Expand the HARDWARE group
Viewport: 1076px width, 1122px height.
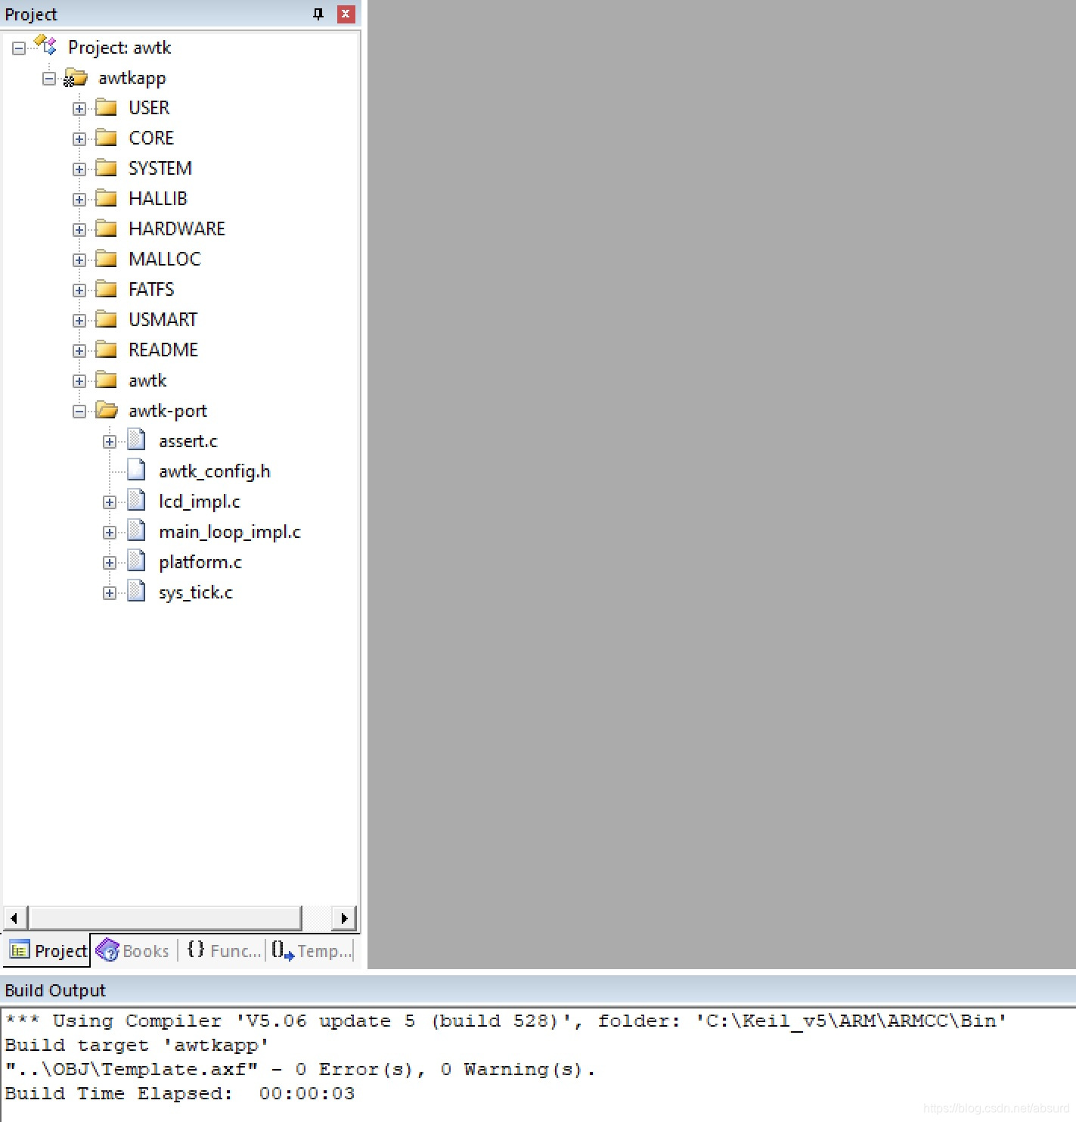79,230
